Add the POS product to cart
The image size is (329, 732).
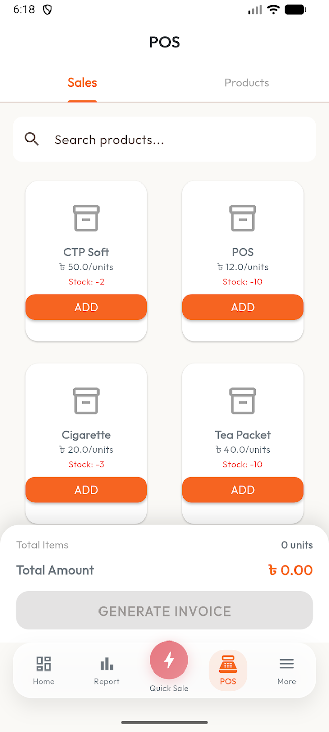coord(243,307)
